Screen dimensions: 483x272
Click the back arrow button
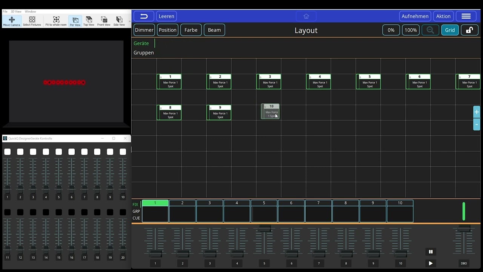[144, 16]
